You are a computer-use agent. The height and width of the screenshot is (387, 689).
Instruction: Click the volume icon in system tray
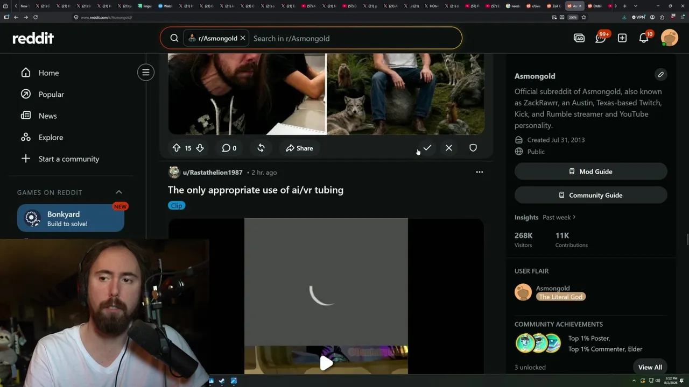(x=658, y=381)
